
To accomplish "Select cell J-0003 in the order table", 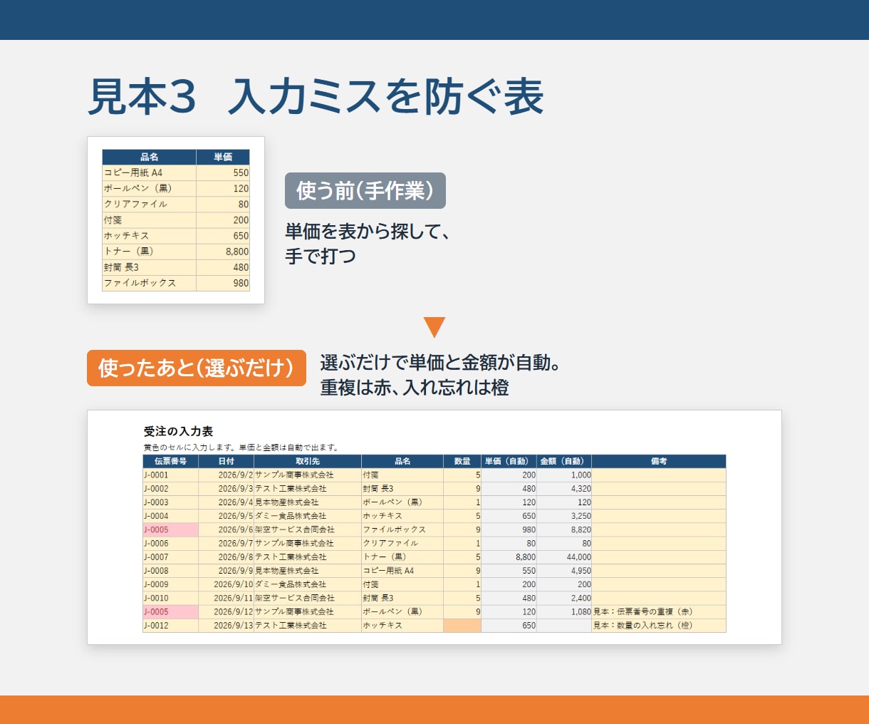I will [170, 502].
